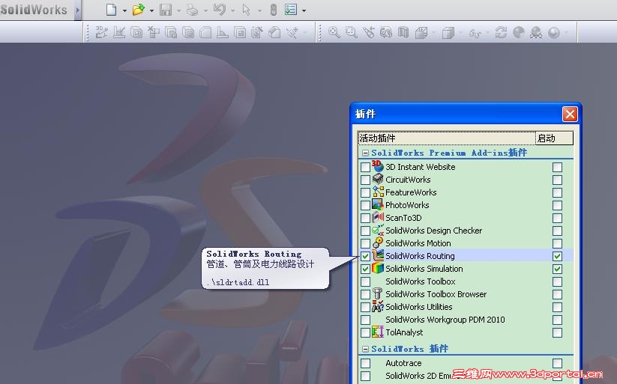Enable the 3D Instant Website active checkbox
This screenshot has width=617, height=384.
(366, 167)
